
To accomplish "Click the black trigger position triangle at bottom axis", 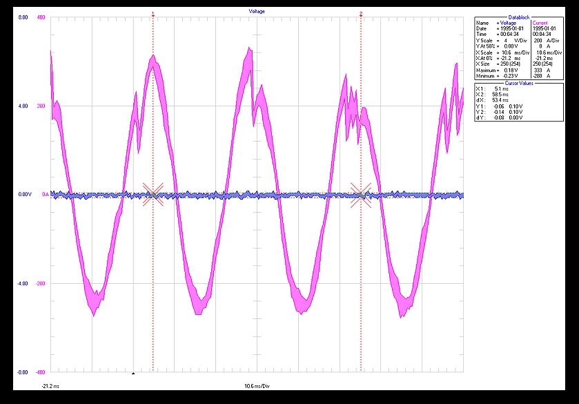I will (x=133, y=374).
